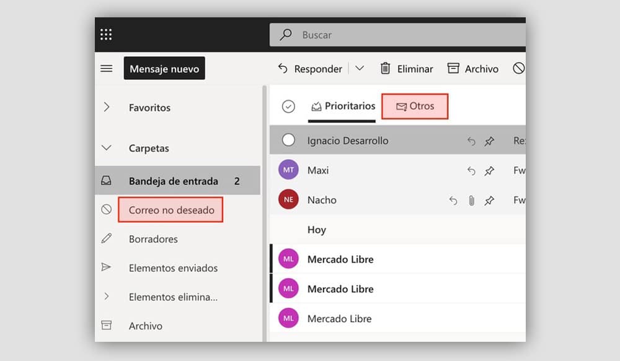The height and width of the screenshot is (361, 620).
Task: Collapse the Carpetas section chevron
Action: point(106,148)
